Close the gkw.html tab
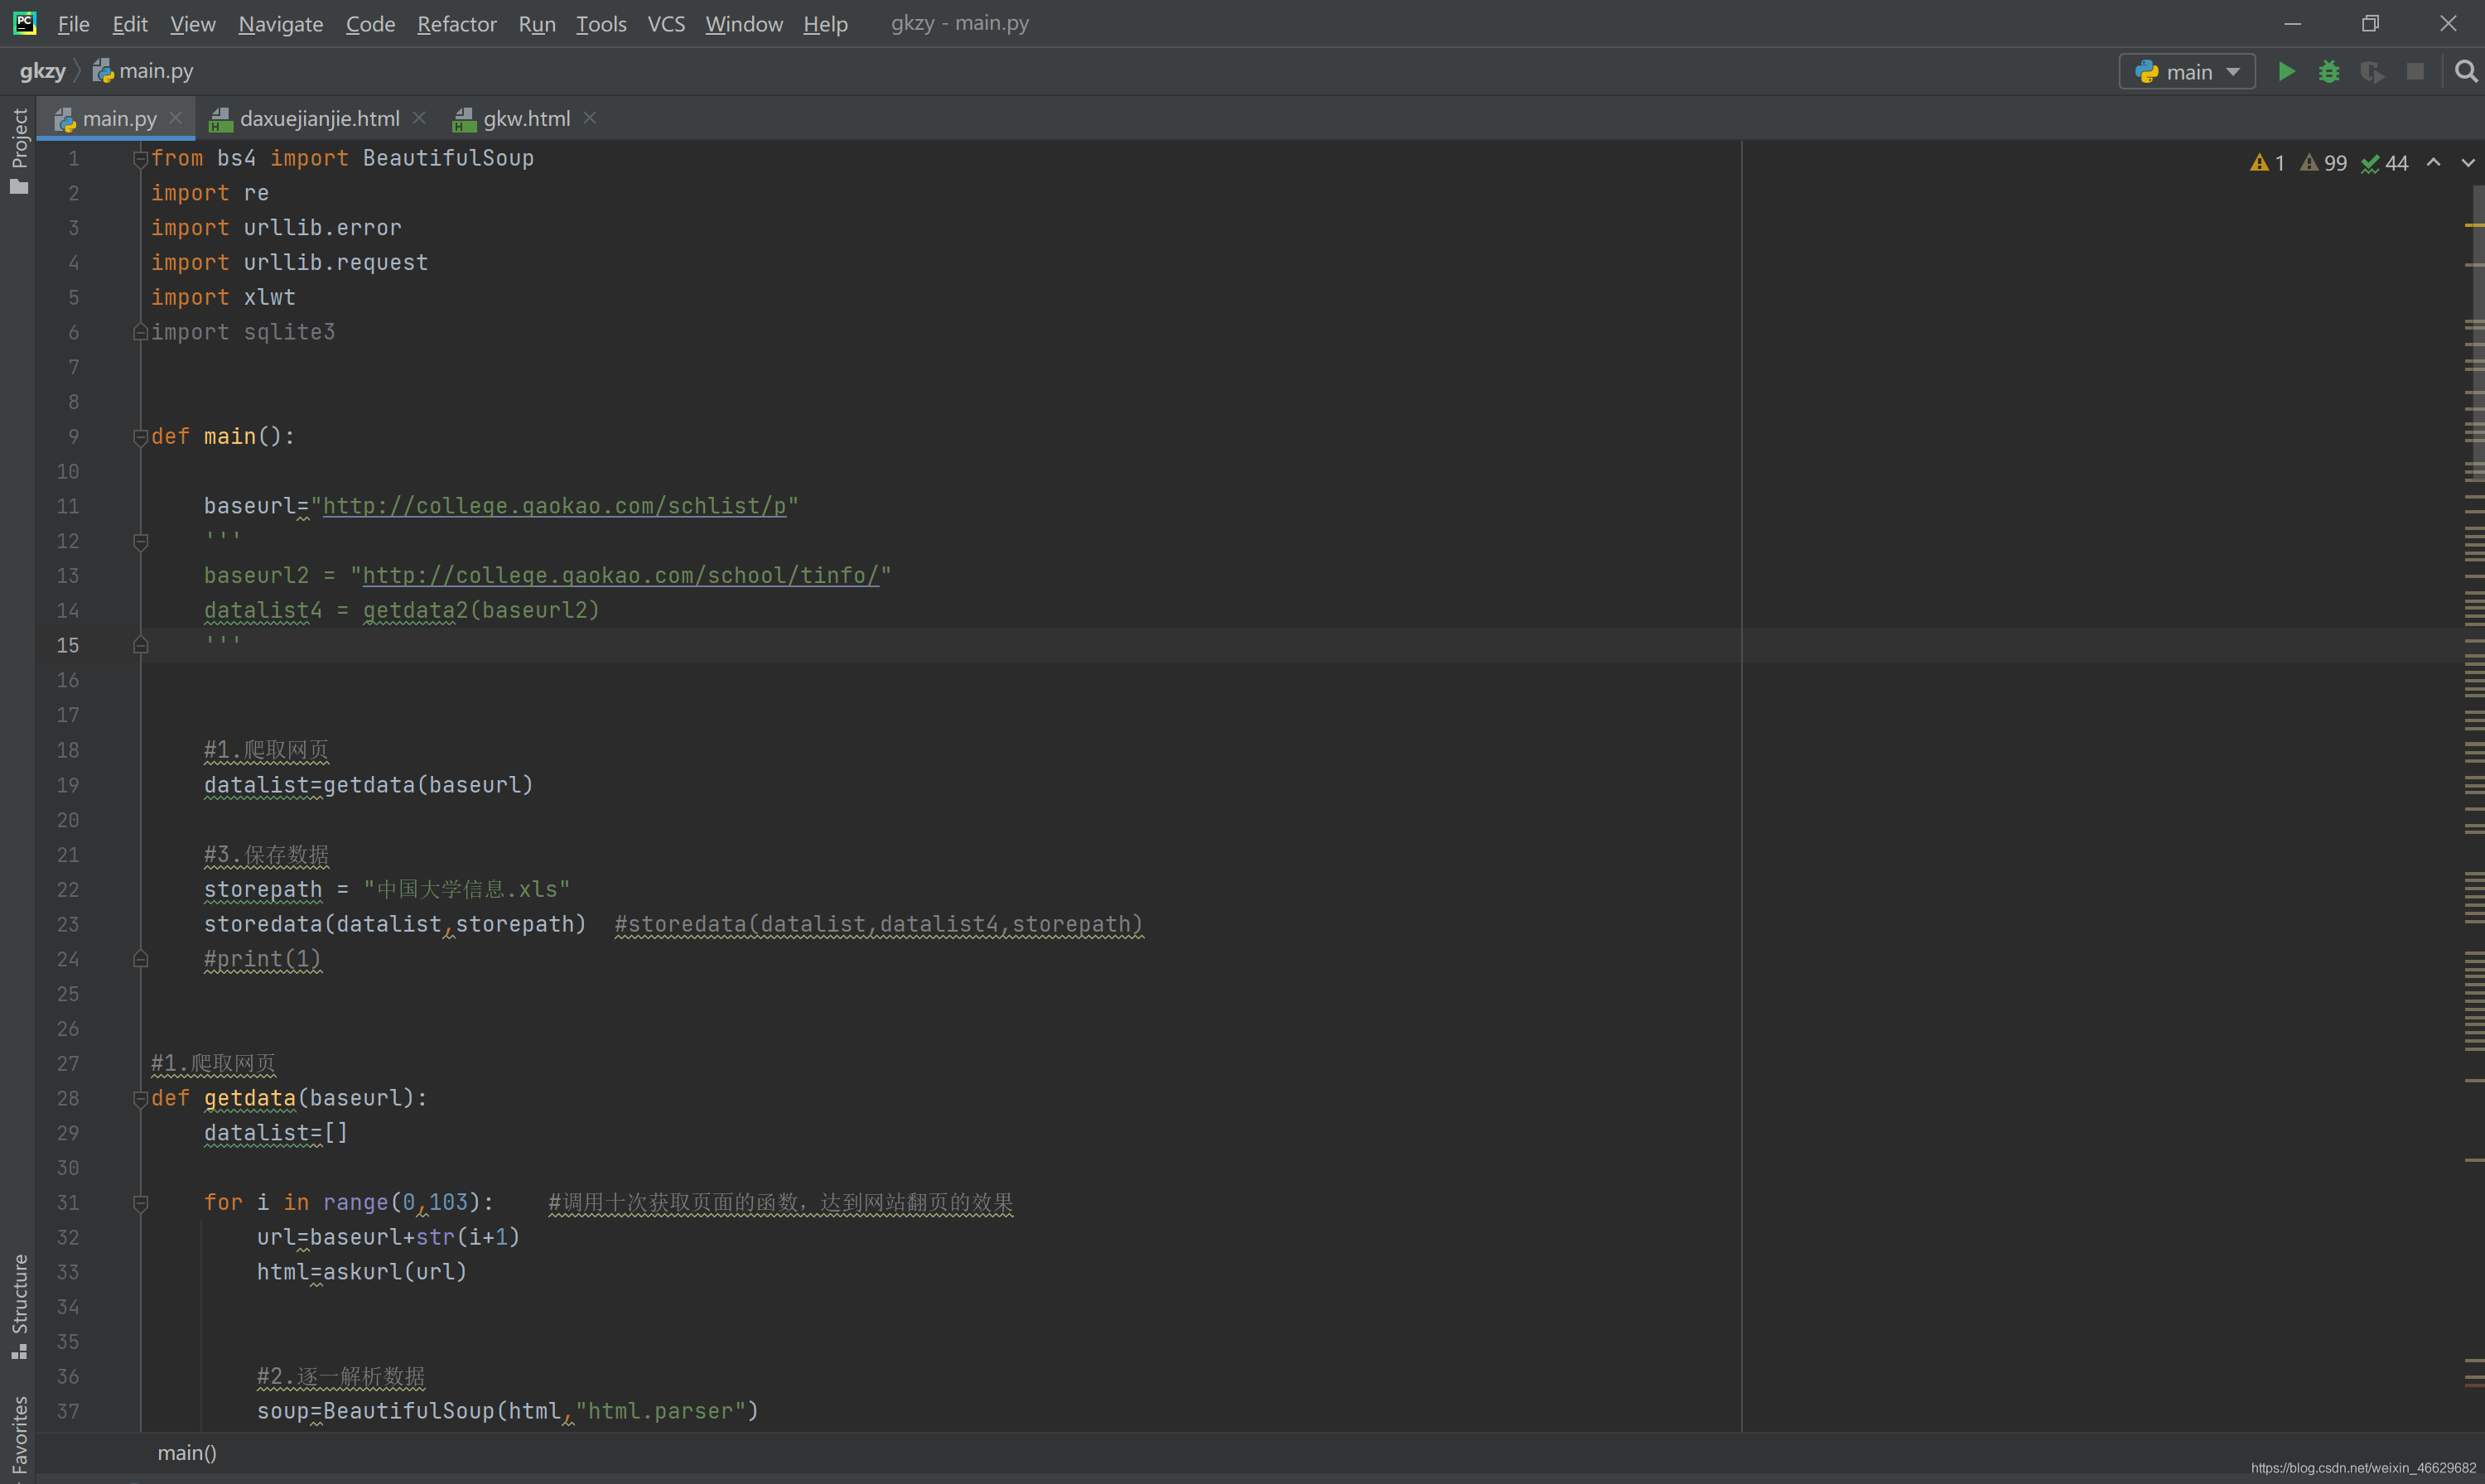 coord(590,118)
